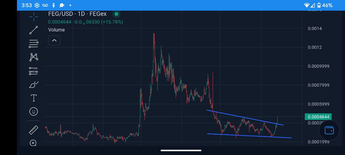Click the green market status dot
The height and width of the screenshot is (155, 345).
point(116,14)
